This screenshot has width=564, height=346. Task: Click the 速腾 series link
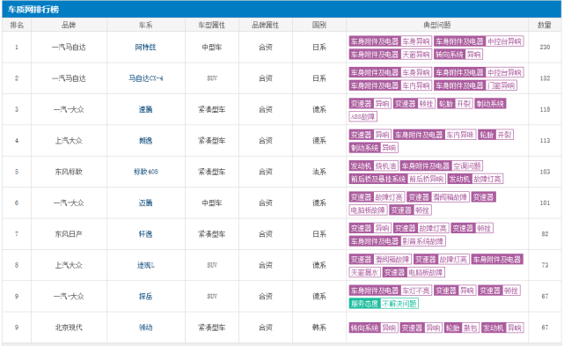[x=146, y=109]
